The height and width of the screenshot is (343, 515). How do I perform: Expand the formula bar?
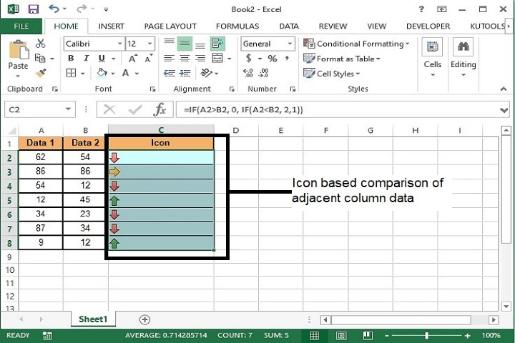click(x=504, y=110)
